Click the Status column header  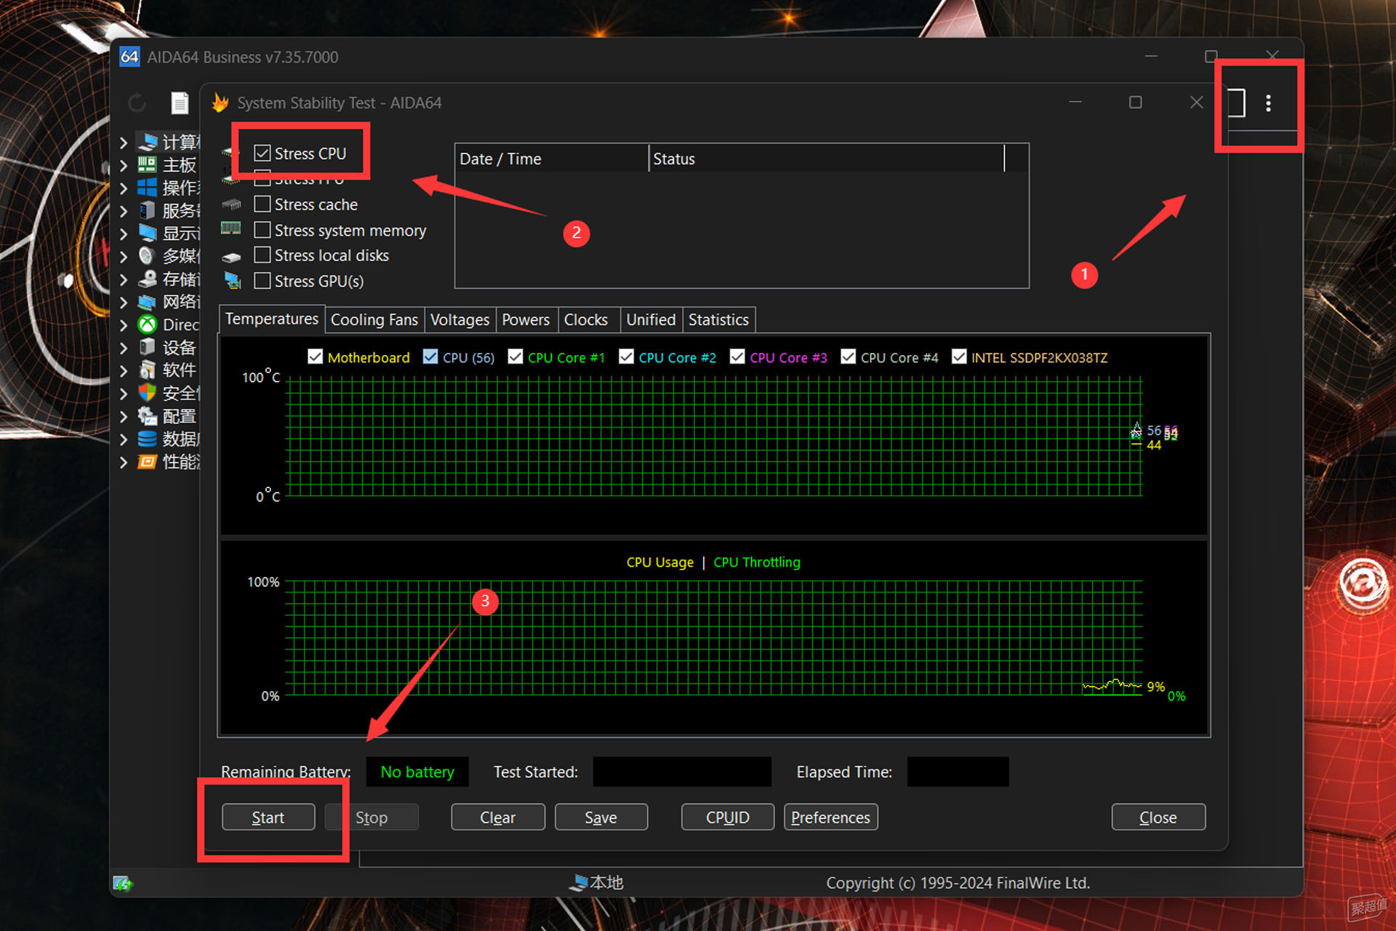[826, 159]
